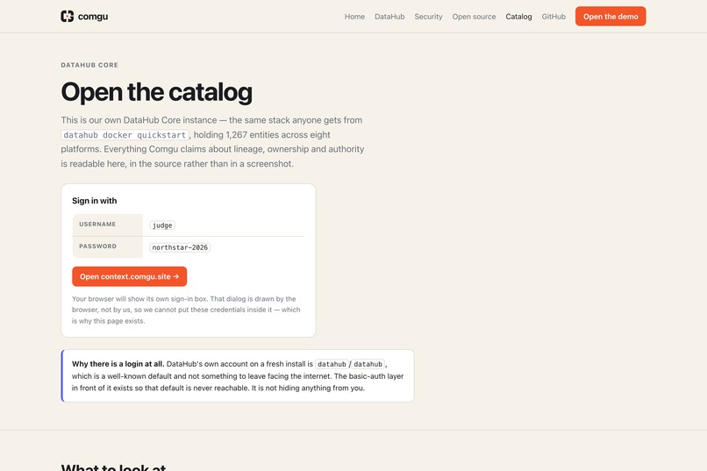
Task: Click the datahub docker quickstart code snippet
Action: [125, 135]
